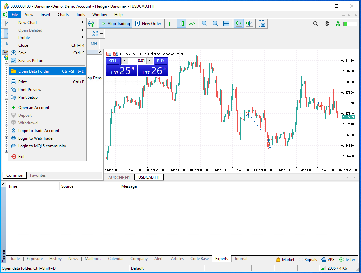Image resolution: width=361 pixels, height=273 pixels.
Task: Open Print Setup from File menu
Action: (48, 97)
